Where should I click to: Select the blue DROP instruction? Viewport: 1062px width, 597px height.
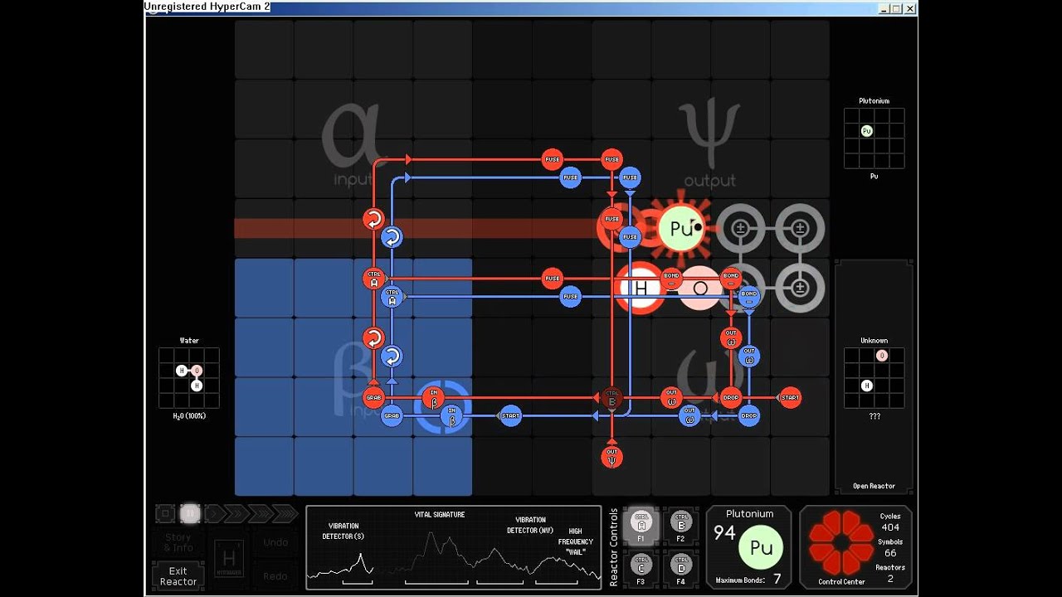click(749, 415)
